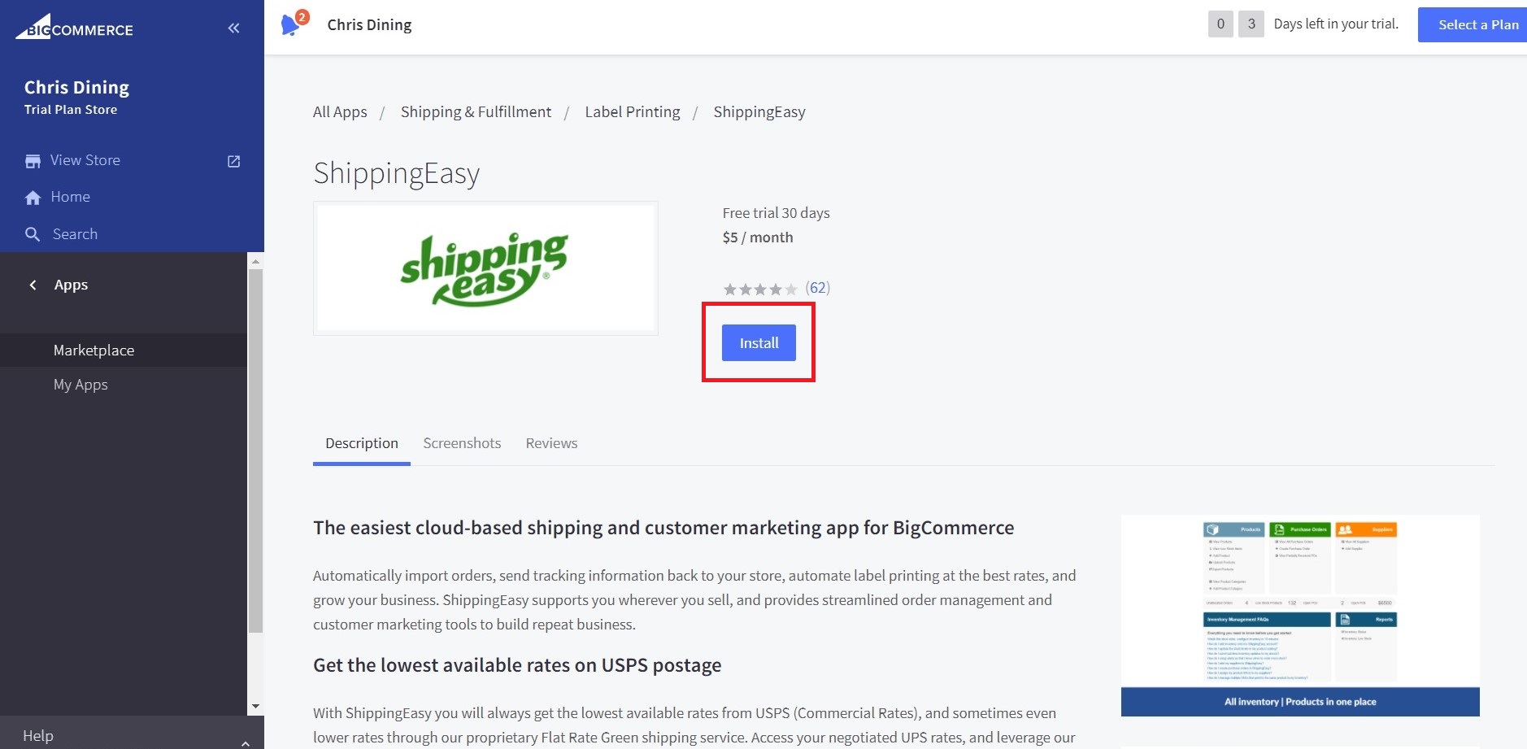Open My Apps in the sidebar
Image resolution: width=1527 pixels, height=749 pixels.
coord(80,385)
